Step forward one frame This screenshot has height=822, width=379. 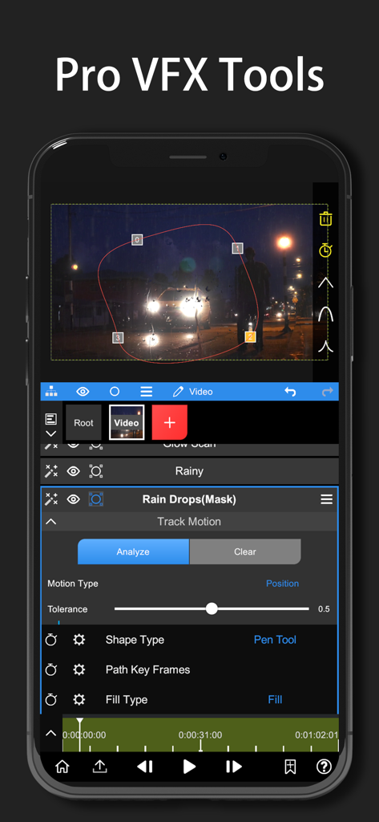[x=233, y=767]
